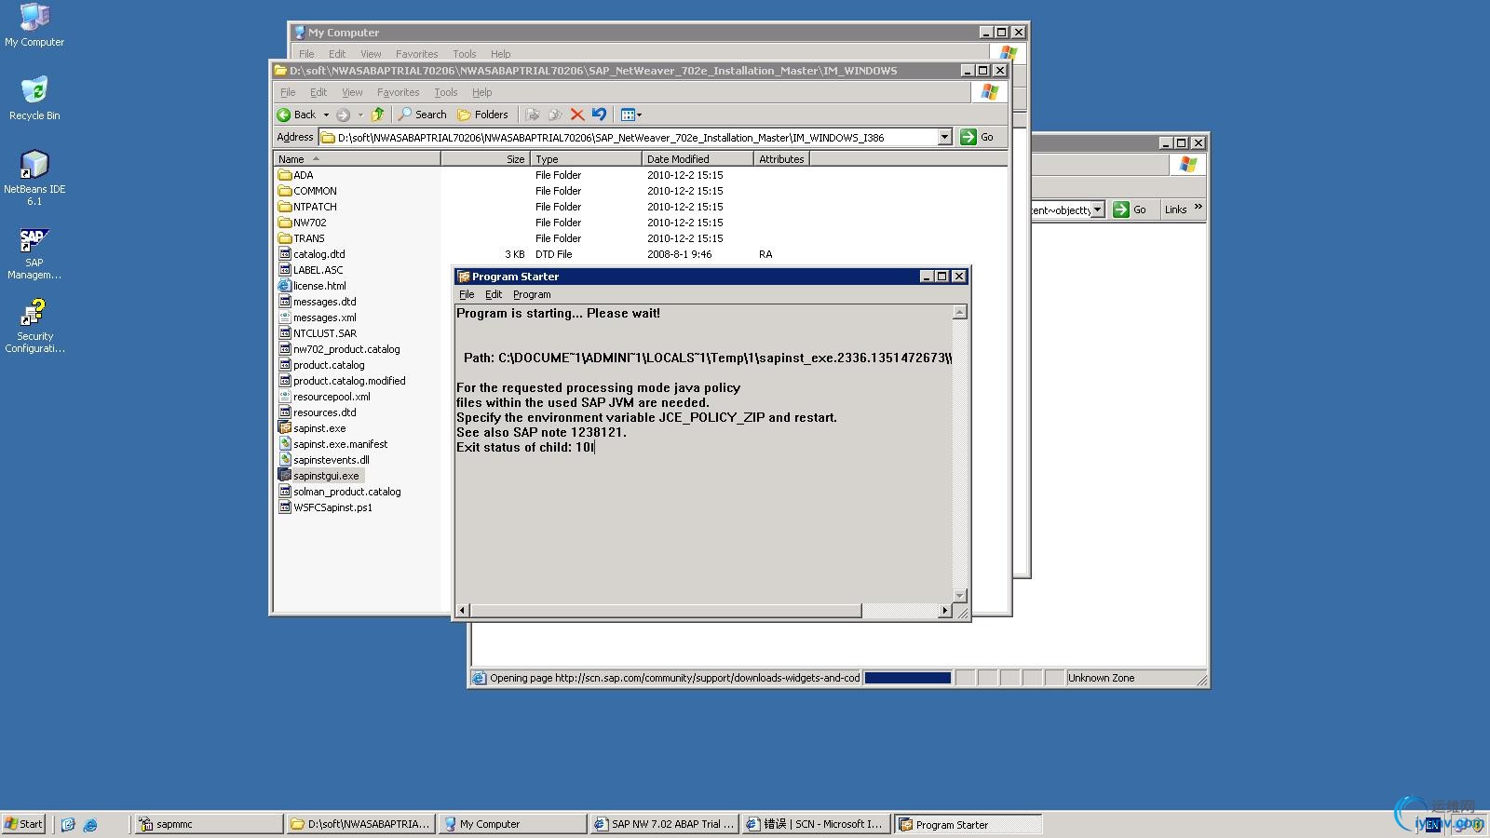Select messages.xml file

click(317, 318)
